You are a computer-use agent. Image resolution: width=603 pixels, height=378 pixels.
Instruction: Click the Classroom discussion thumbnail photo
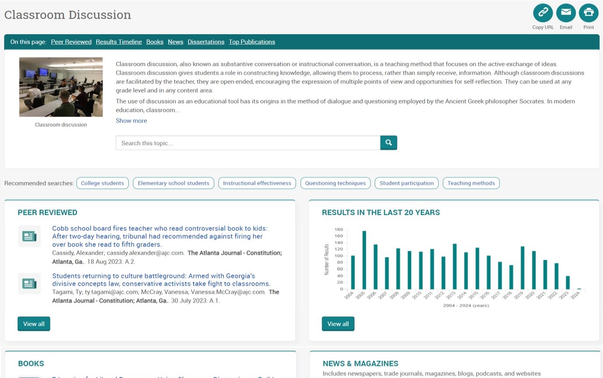(61, 87)
